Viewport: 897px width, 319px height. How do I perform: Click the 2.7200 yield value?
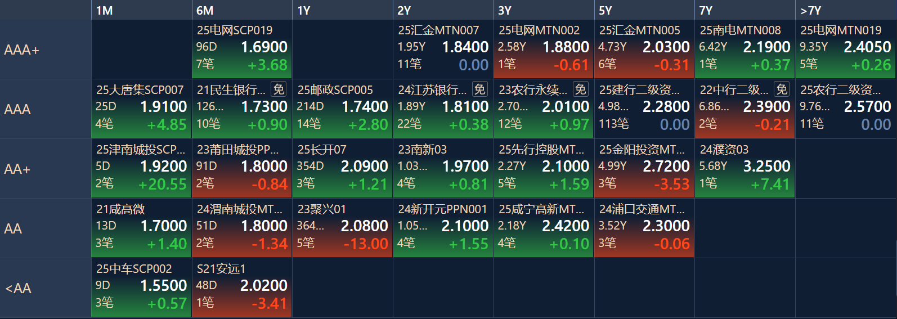(666, 167)
